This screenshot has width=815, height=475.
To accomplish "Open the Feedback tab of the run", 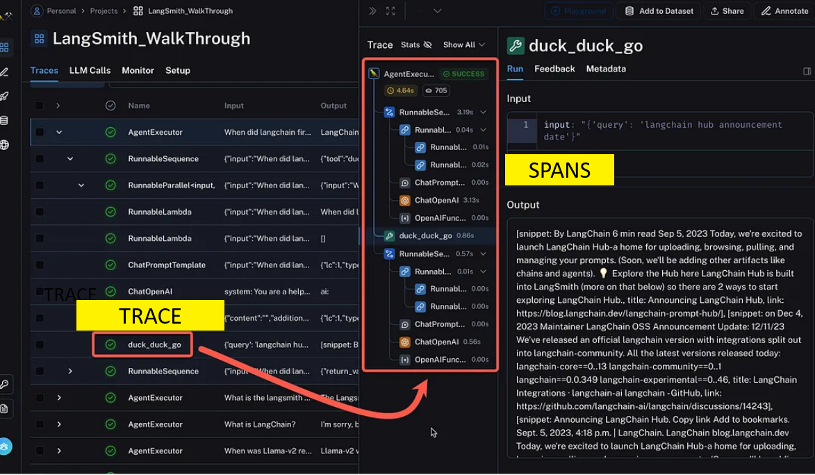I will 554,69.
